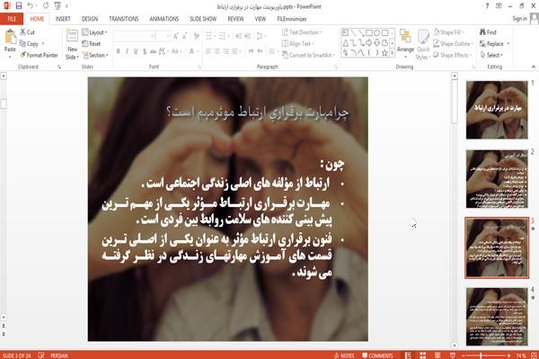The image size is (539, 359).
Task: Toggle Strikethrough formatting
Action: click(154, 51)
